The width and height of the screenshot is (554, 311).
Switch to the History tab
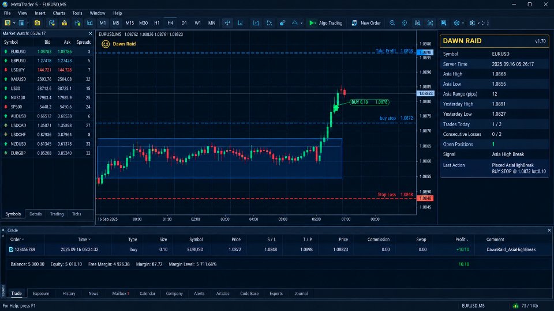click(69, 293)
